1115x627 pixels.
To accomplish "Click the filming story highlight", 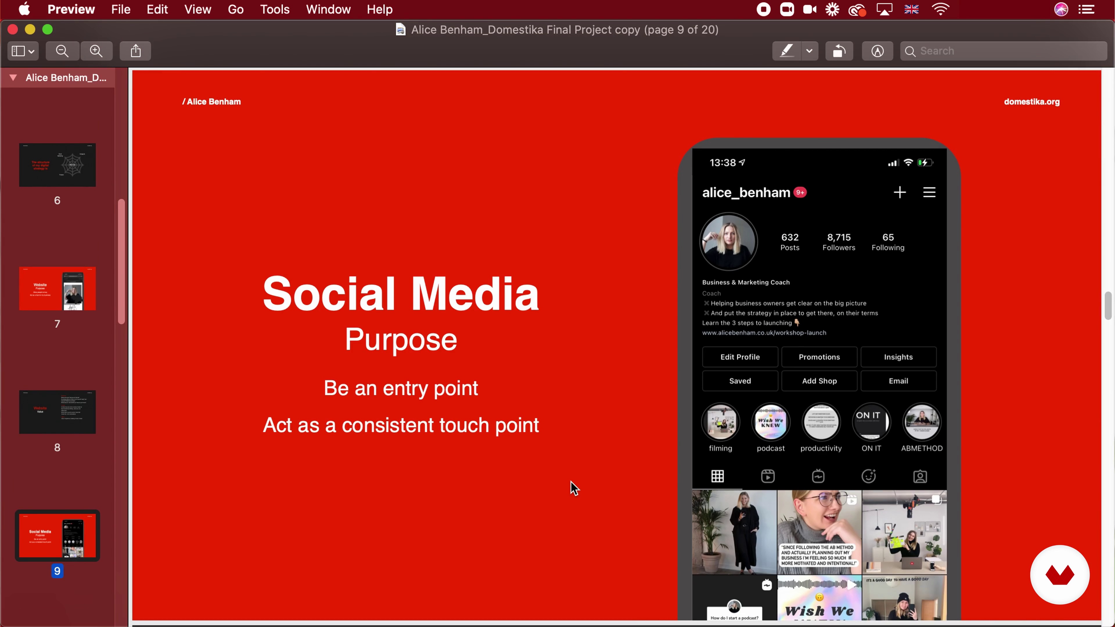I will pyautogui.click(x=720, y=422).
